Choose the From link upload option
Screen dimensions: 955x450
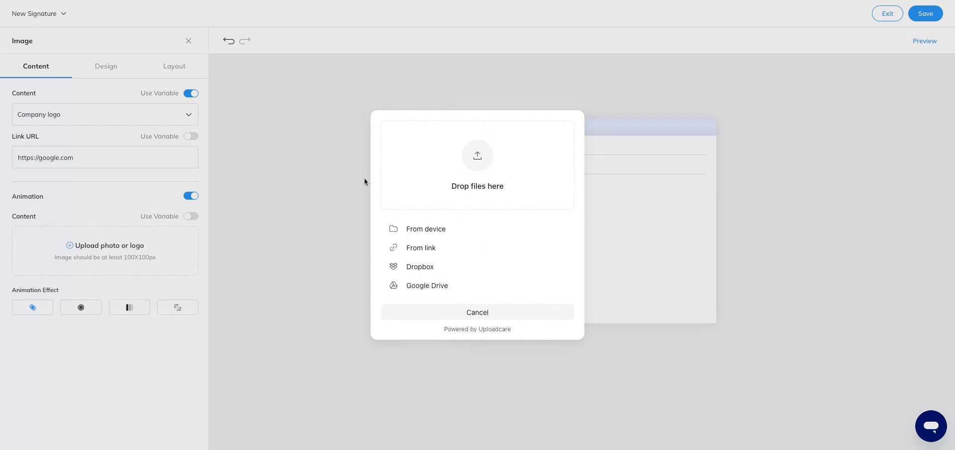click(421, 247)
